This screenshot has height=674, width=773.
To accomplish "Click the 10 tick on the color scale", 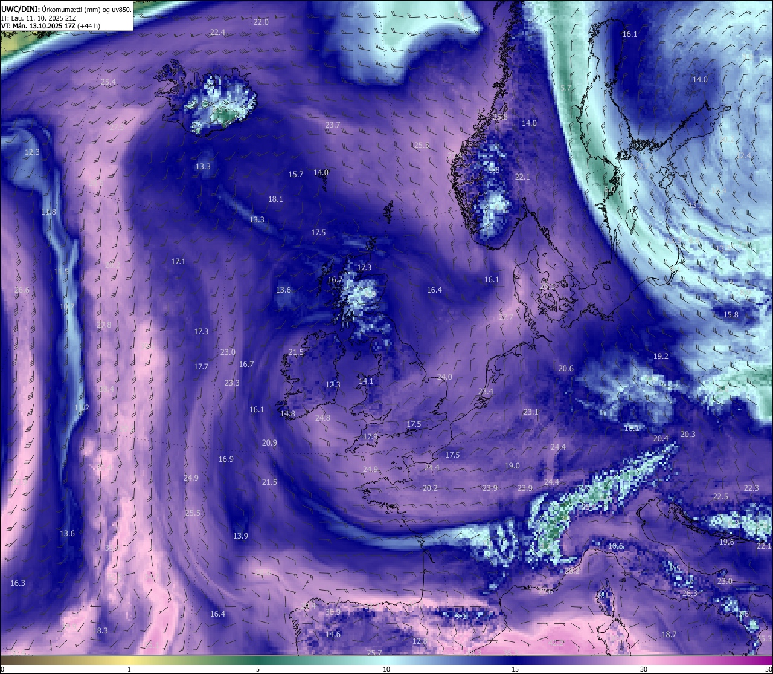I will (386, 669).
